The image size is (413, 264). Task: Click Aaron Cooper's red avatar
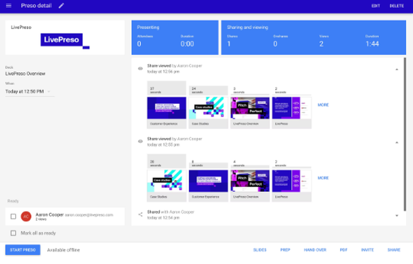point(26,217)
